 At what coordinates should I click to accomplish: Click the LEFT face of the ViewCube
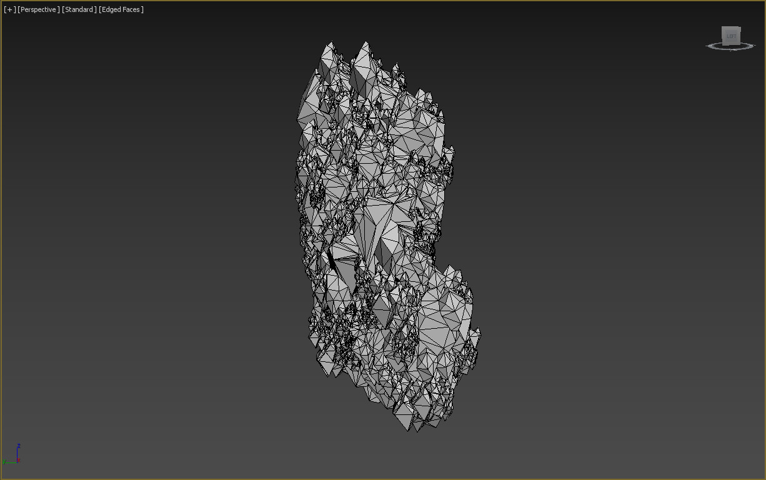pyautogui.click(x=731, y=36)
